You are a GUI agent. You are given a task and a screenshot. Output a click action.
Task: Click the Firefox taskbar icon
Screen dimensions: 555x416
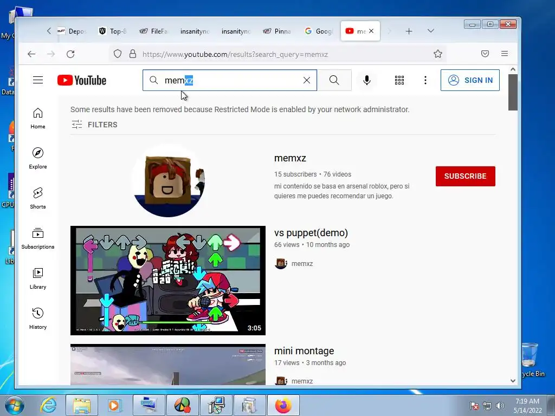point(283,405)
